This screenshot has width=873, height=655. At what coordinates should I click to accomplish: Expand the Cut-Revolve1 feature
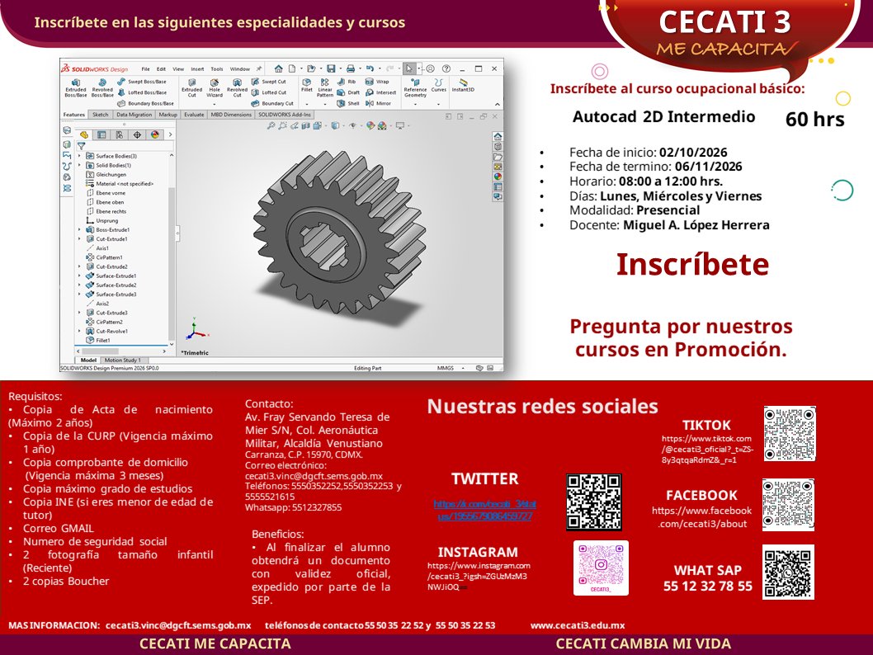coord(79,331)
